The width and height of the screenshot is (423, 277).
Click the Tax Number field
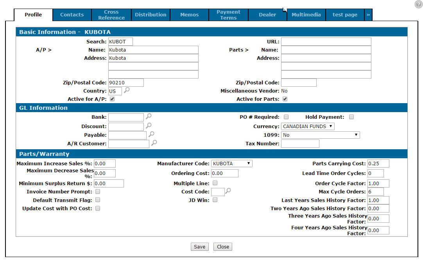pyautogui.click(x=300, y=143)
